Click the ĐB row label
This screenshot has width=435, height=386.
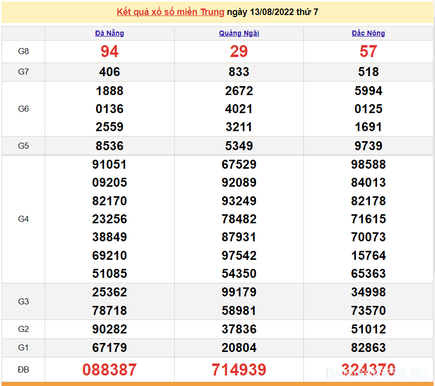pos(24,369)
